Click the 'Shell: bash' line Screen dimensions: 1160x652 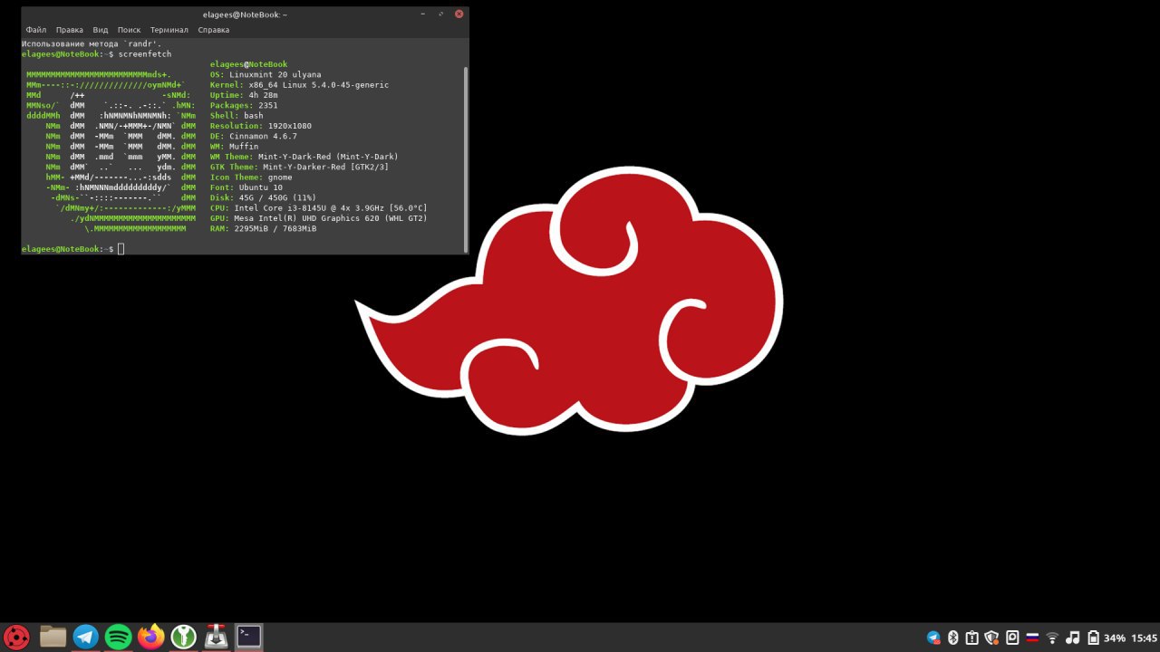[237, 116]
